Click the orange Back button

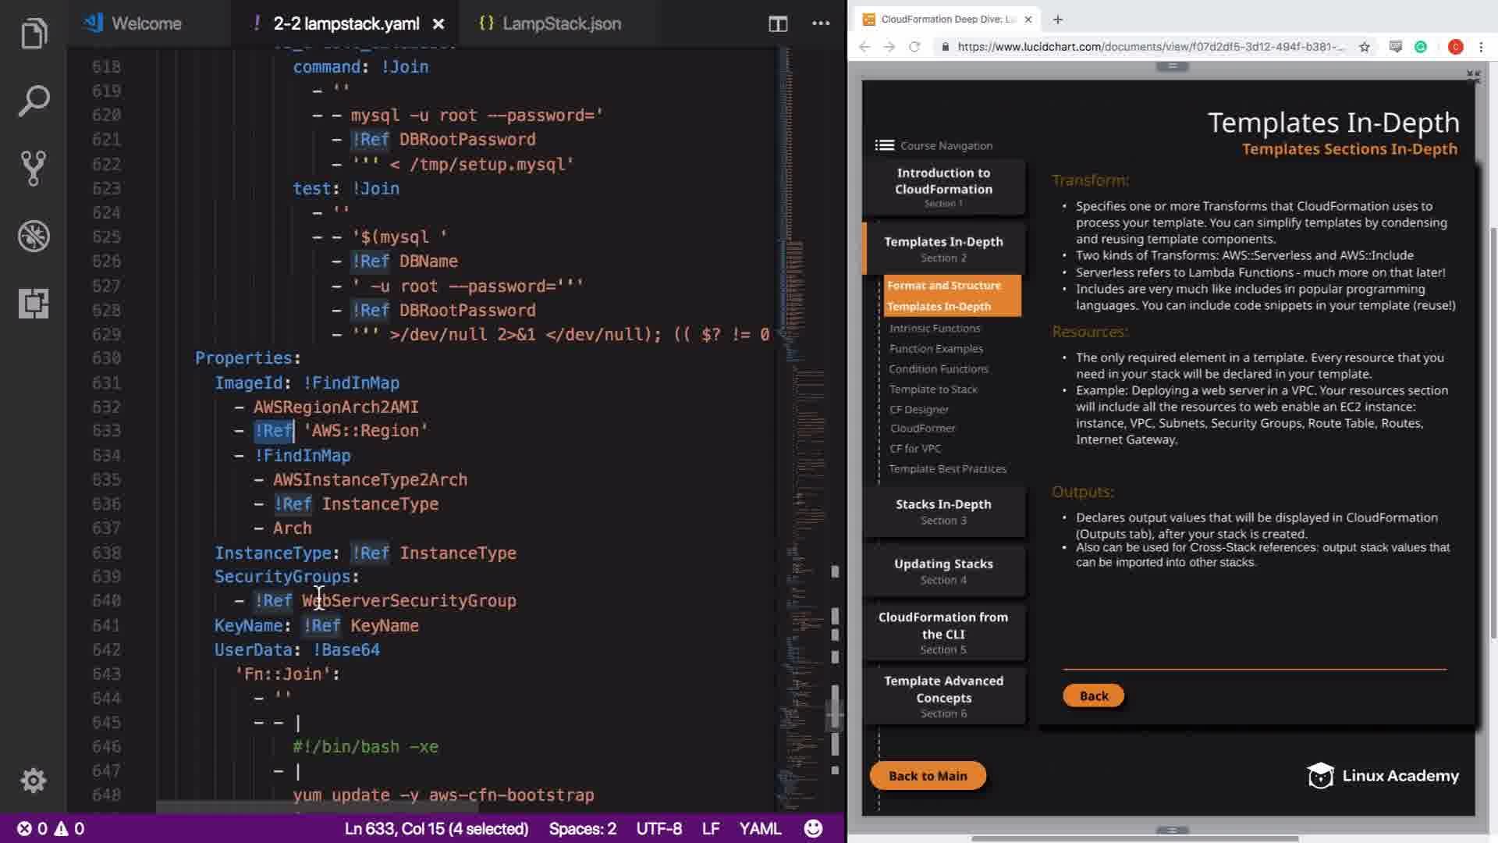click(1093, 695)
